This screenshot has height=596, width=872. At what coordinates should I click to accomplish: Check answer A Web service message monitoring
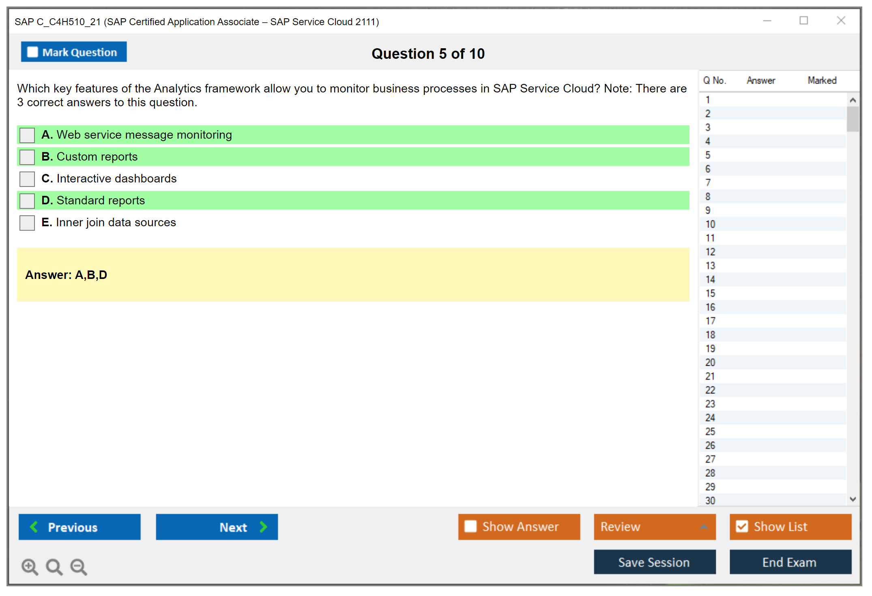27,135
